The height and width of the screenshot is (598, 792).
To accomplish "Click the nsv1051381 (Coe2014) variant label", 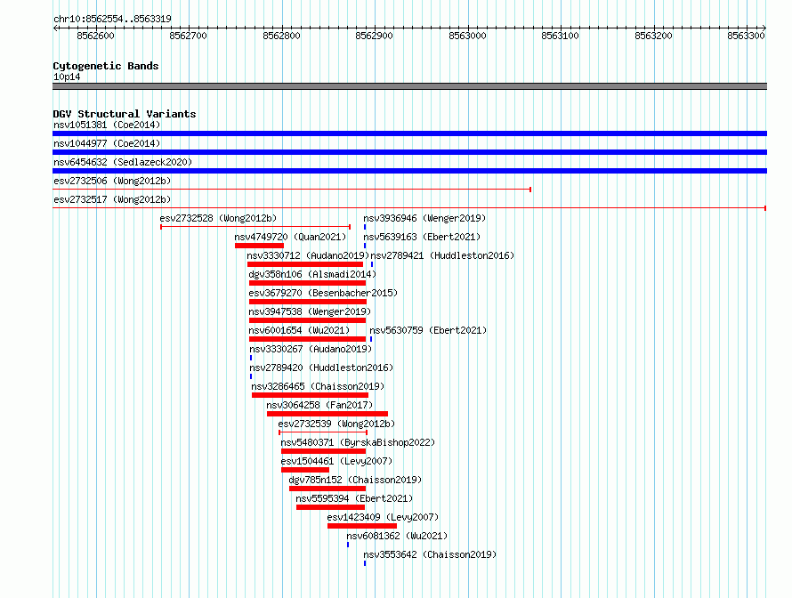I will 107,125.
